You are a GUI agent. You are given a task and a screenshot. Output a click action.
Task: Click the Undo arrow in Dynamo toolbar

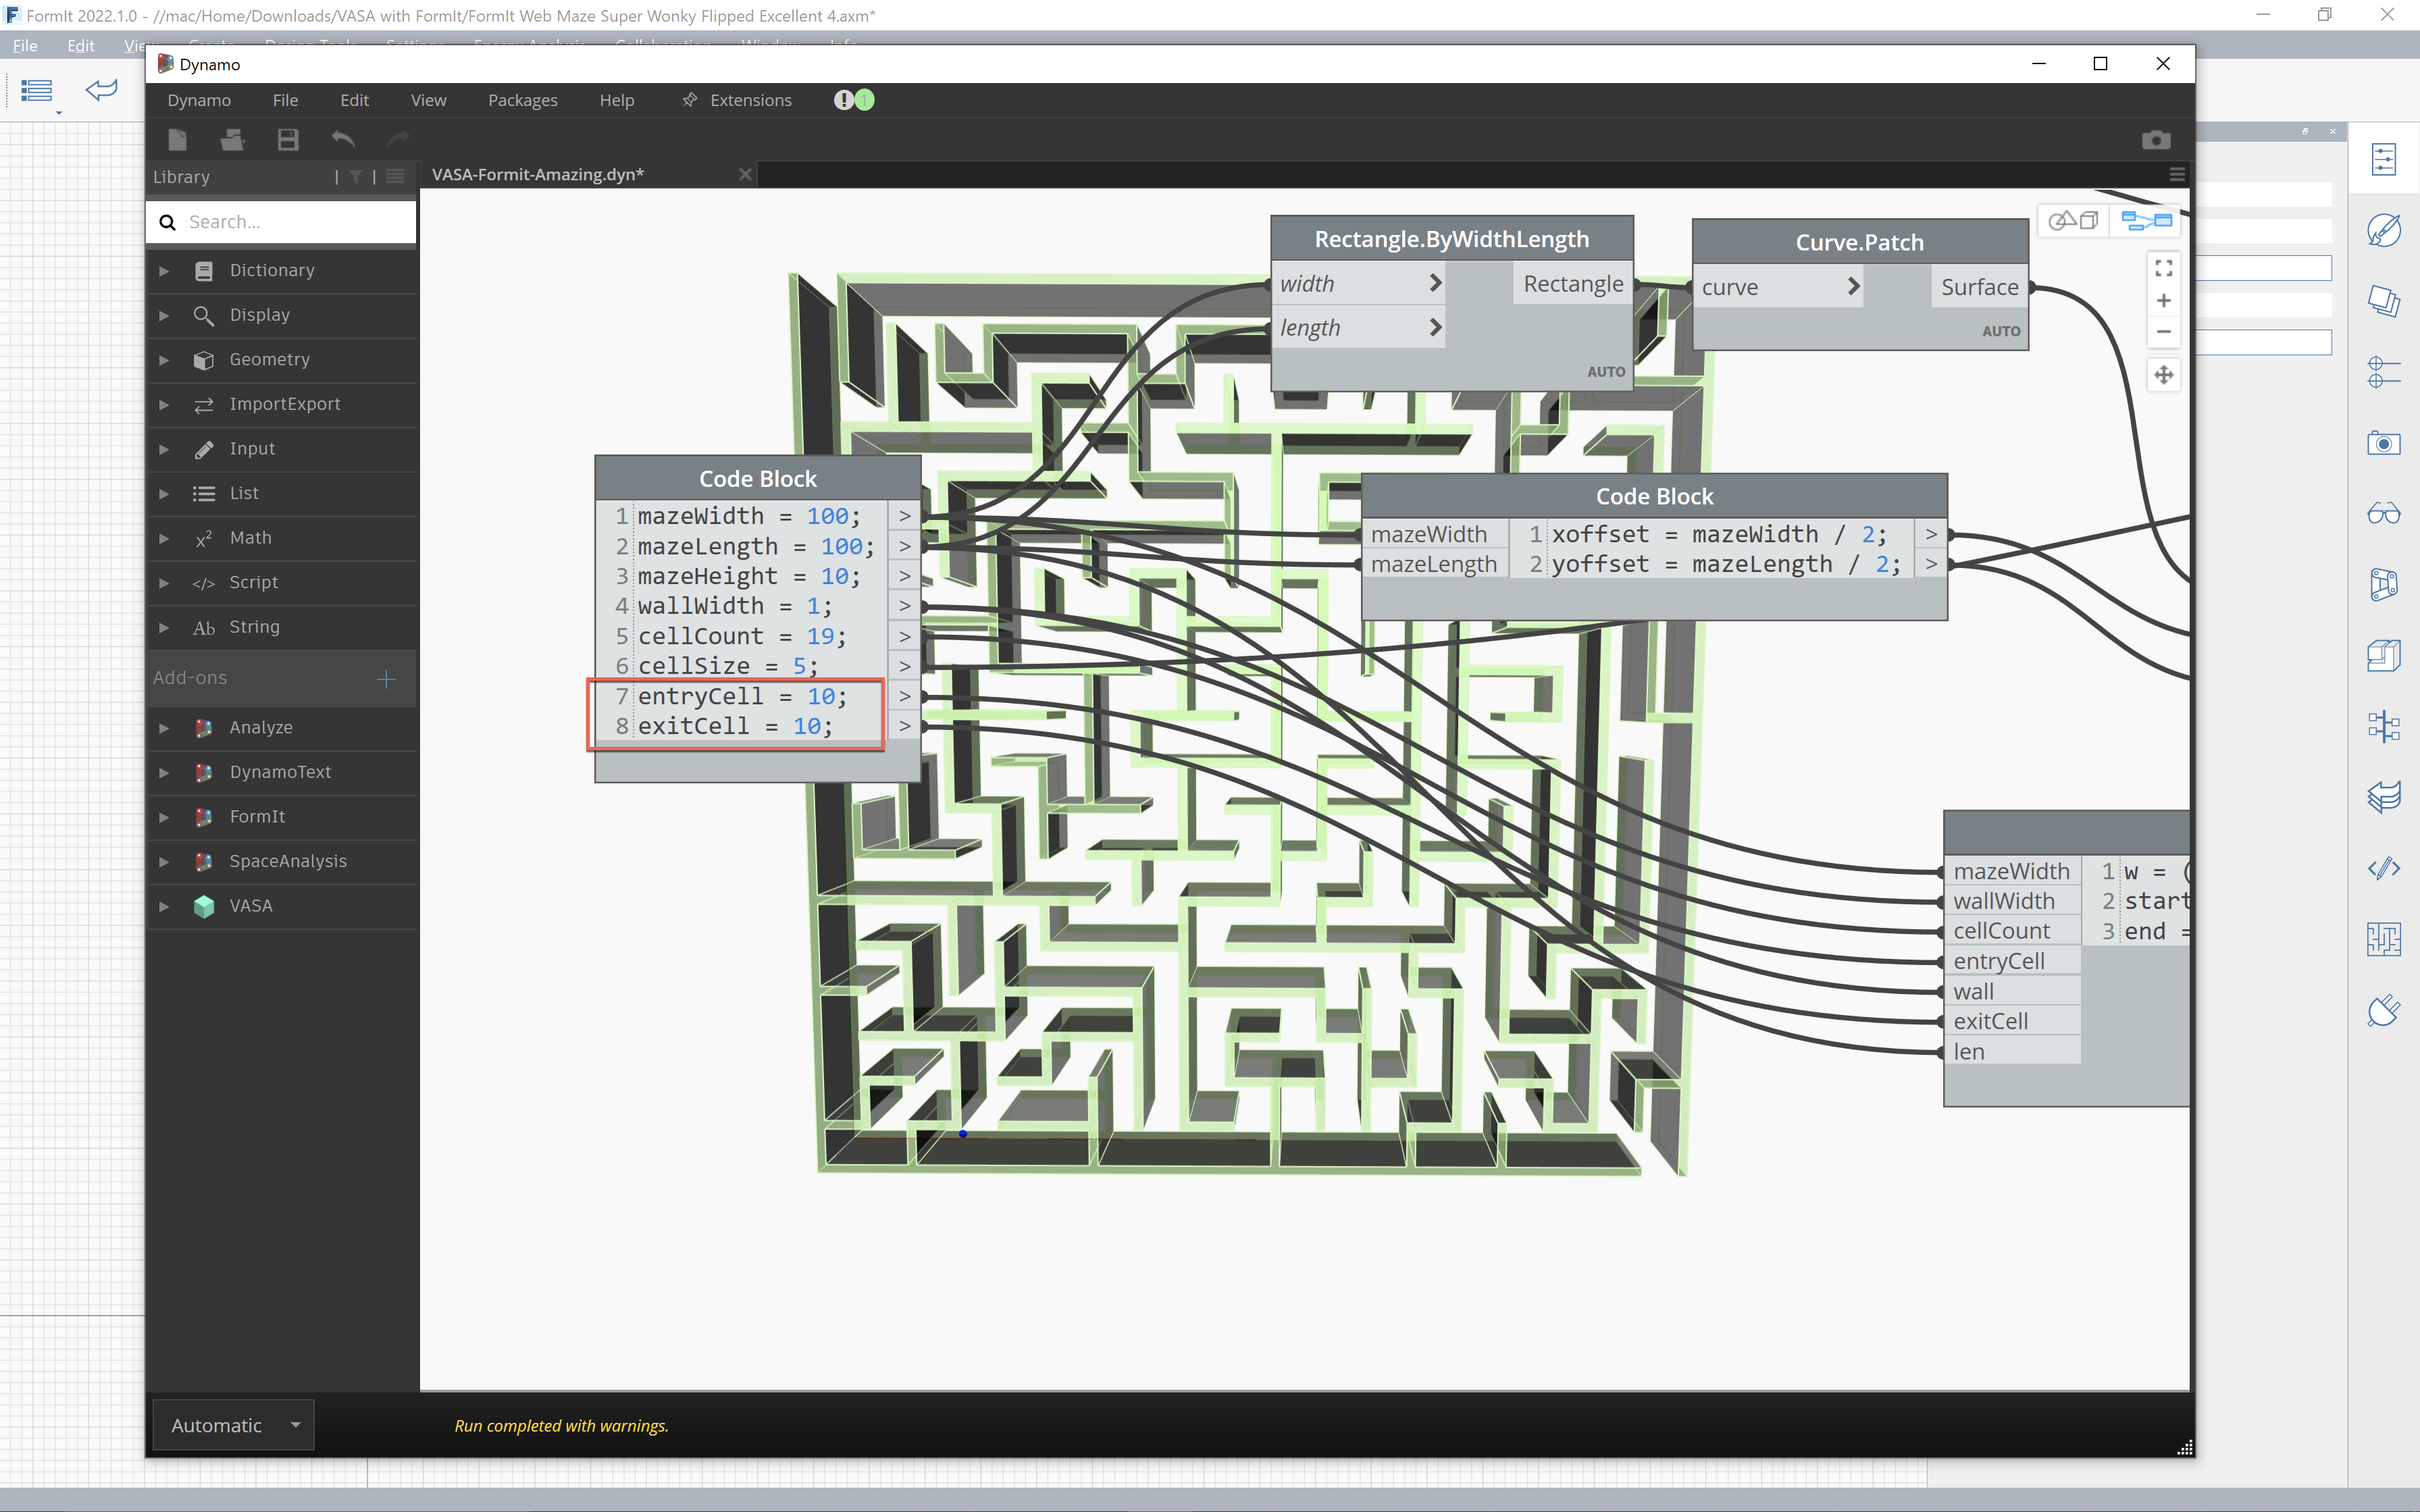click(343, 140)
